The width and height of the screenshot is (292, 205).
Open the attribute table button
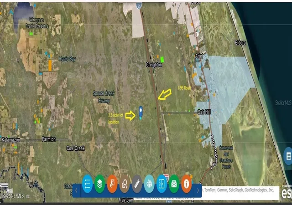pyautogui.click(x=288, y=156)
